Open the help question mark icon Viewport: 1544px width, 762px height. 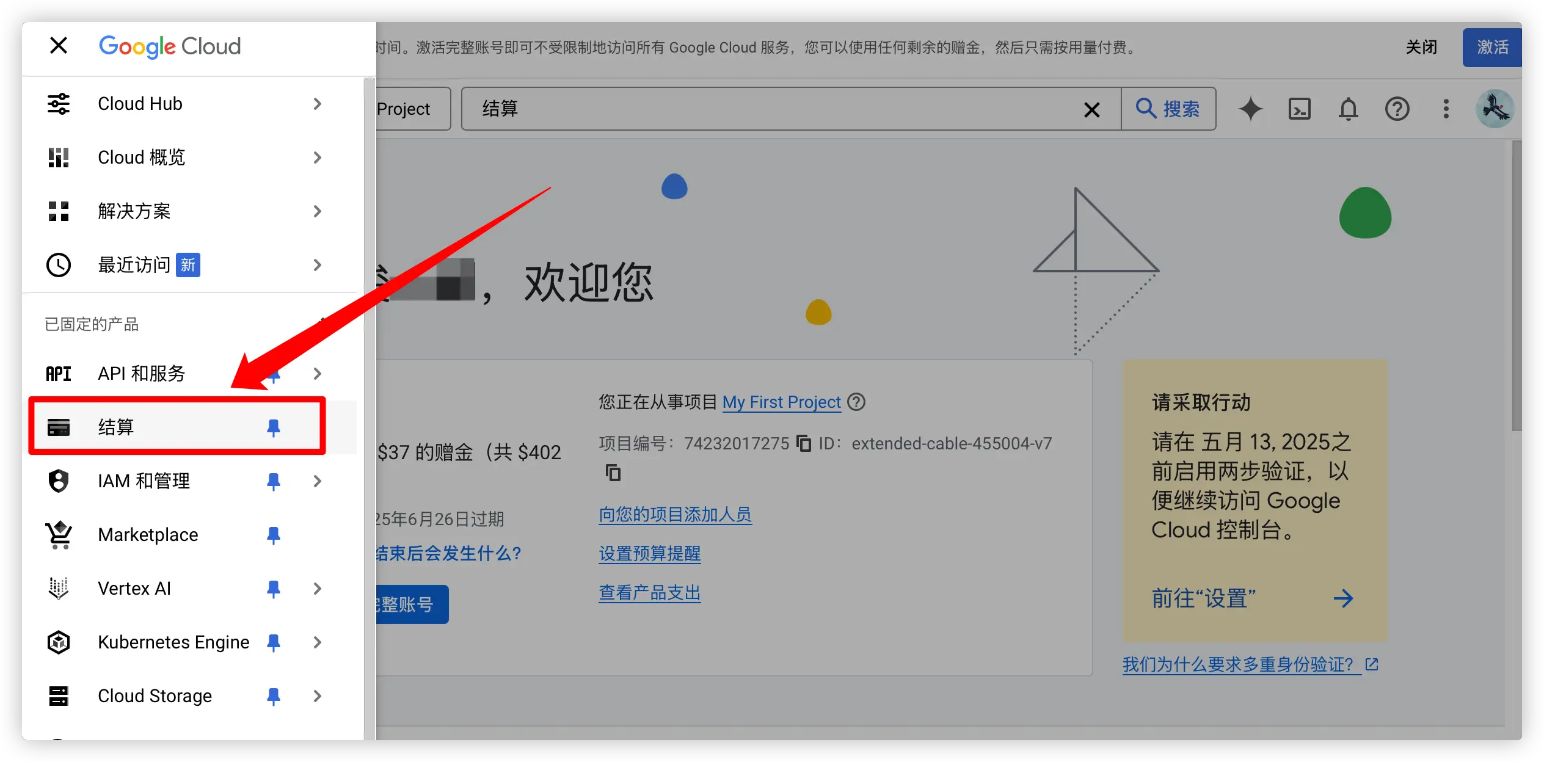click(1397, 109)
